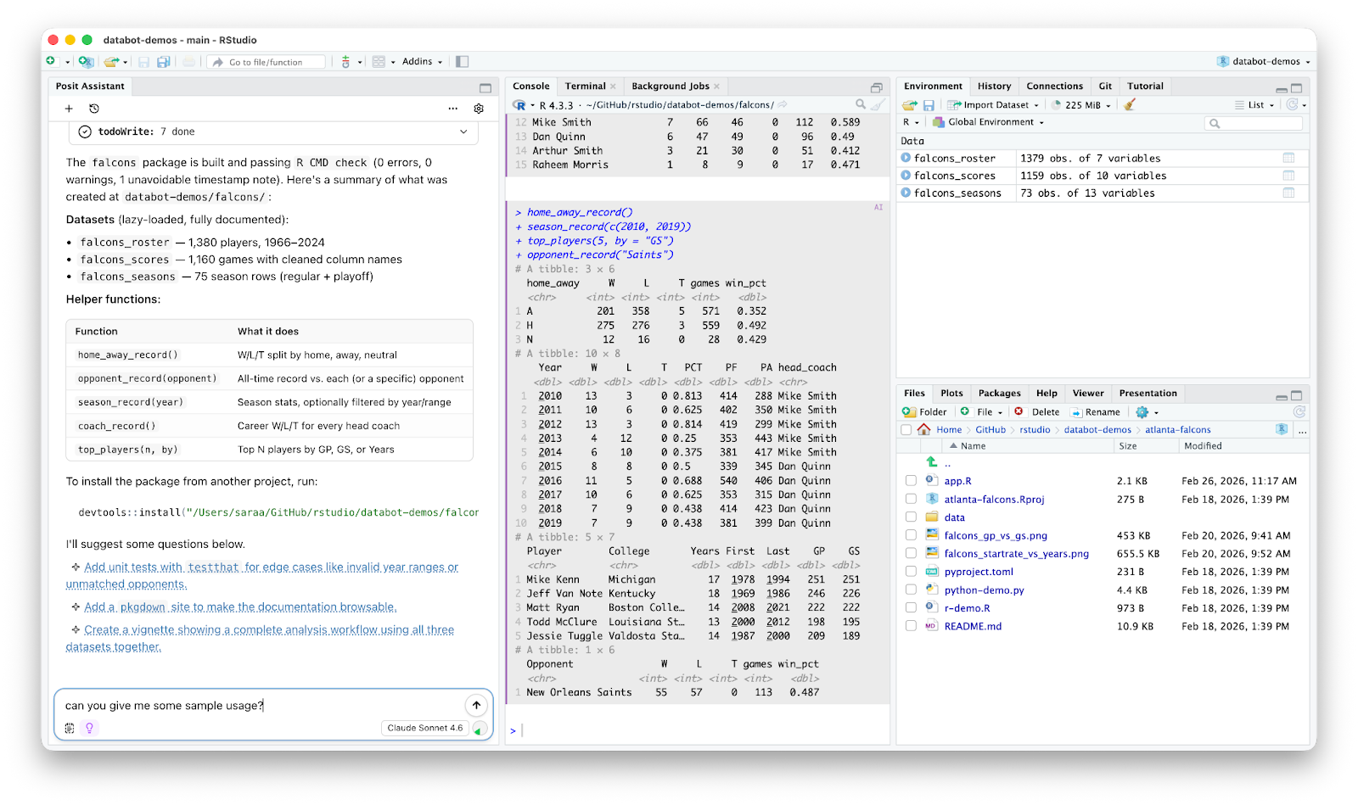
Task: Tick checkbox next to python-demo.py
Action: click(x=911, y=590)
